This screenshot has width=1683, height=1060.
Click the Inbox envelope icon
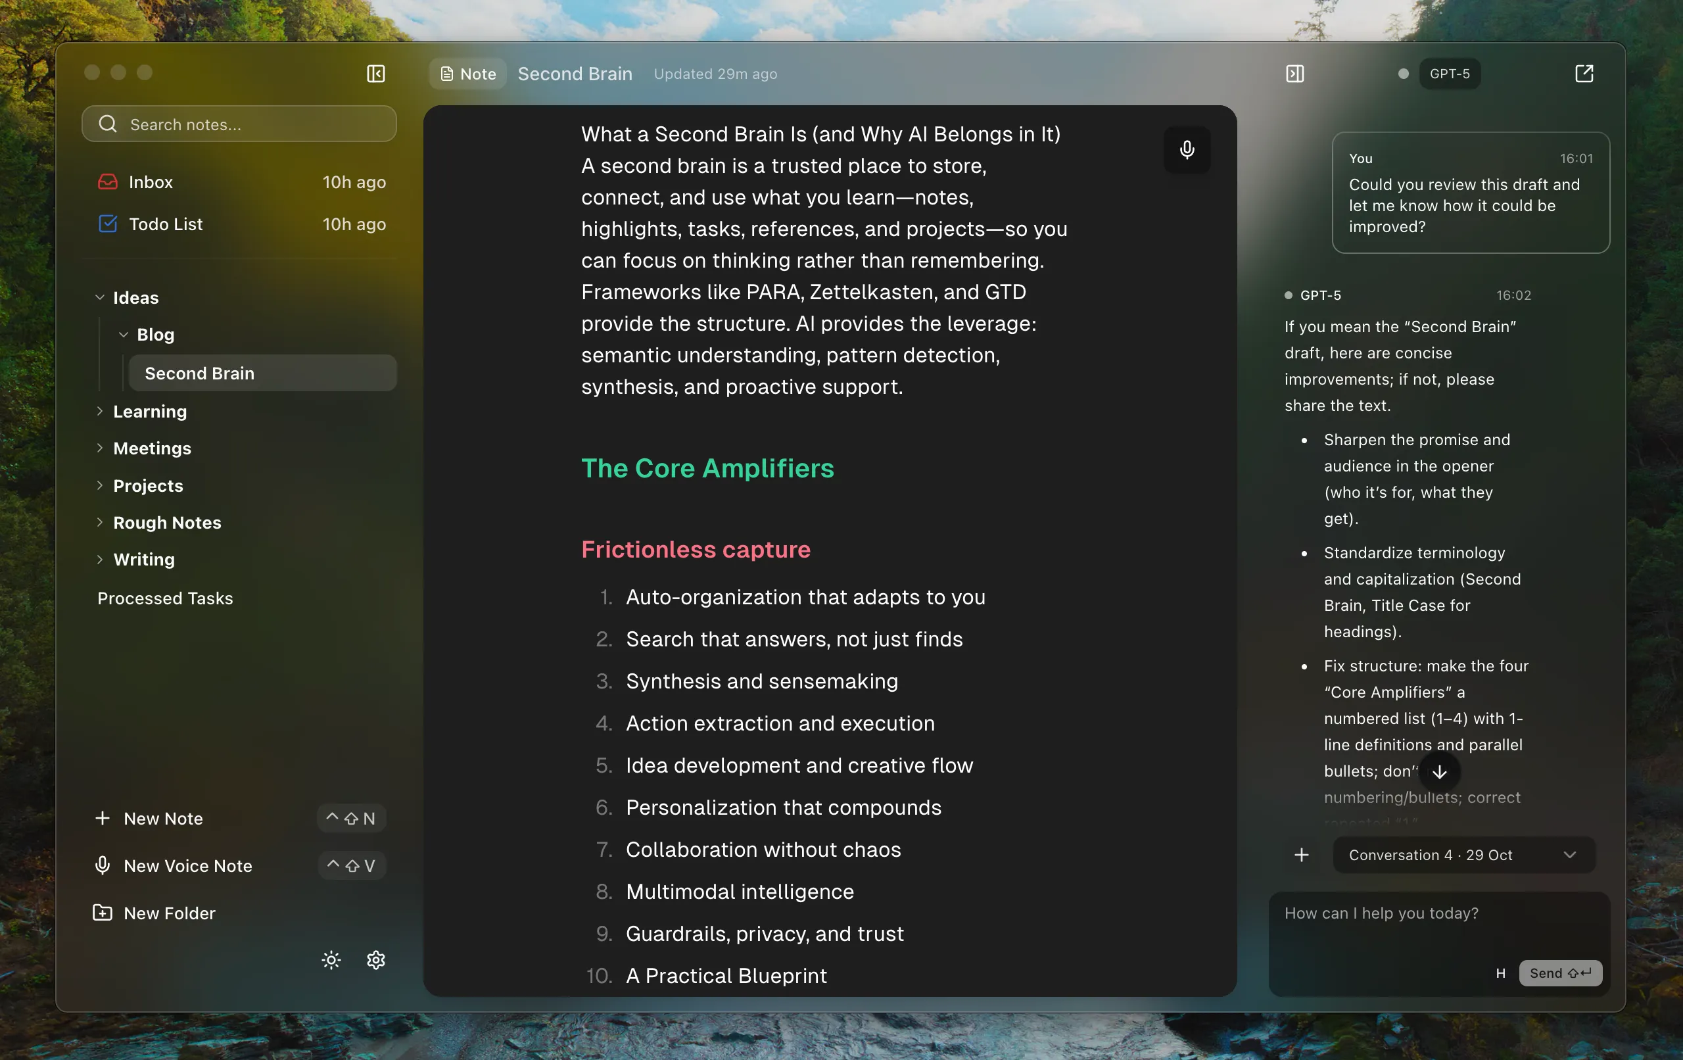pos(107,181)
